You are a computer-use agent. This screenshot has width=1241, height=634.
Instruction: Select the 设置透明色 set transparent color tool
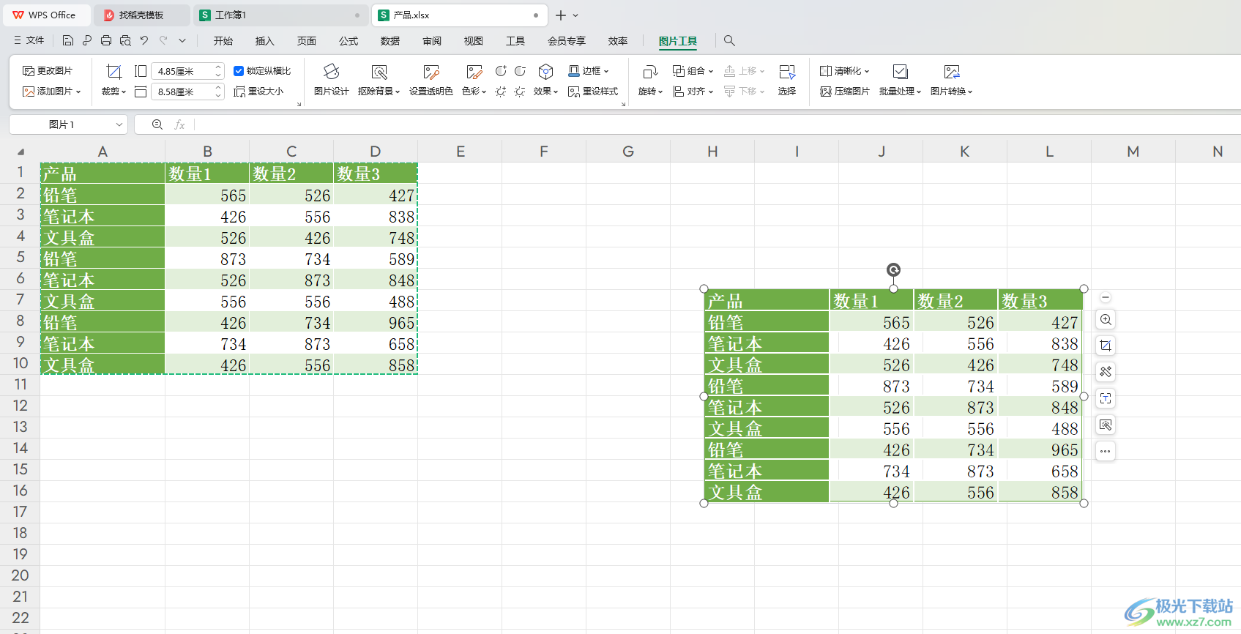point(431,72)
